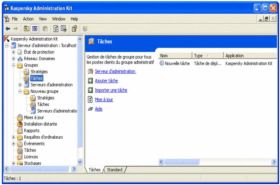Click the Serveur d'administration house icon
This screenshot has width=280, height=185.
[x=90, y=71]
